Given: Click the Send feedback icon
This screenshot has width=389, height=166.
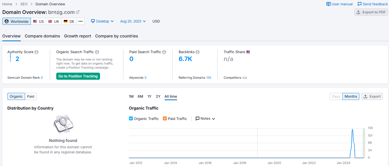Looking at the screenshot, I should click(359, 4).
